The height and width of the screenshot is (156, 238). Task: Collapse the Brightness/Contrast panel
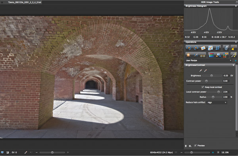[234, 65]
